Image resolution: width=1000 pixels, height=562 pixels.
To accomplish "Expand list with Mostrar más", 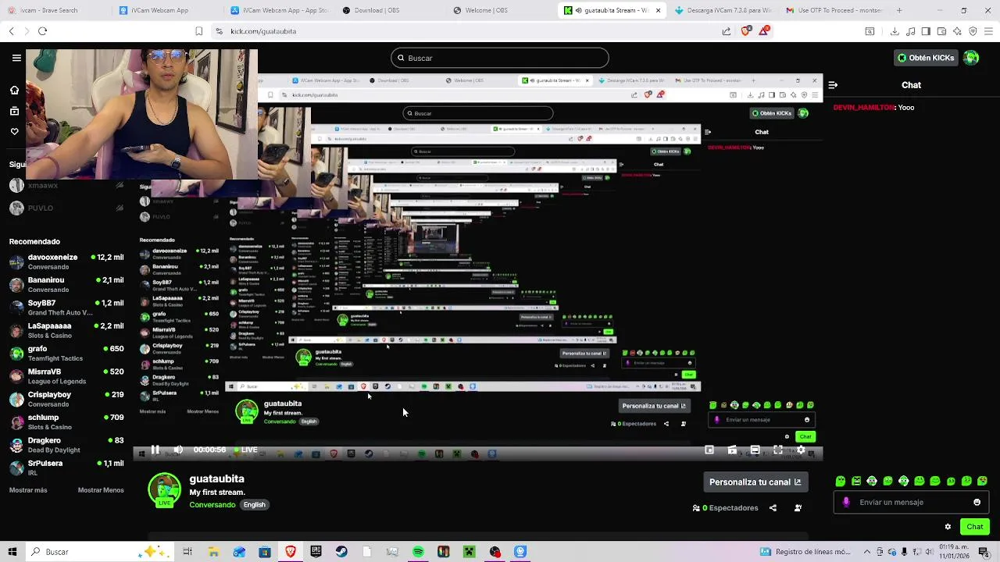I will 28,490.
